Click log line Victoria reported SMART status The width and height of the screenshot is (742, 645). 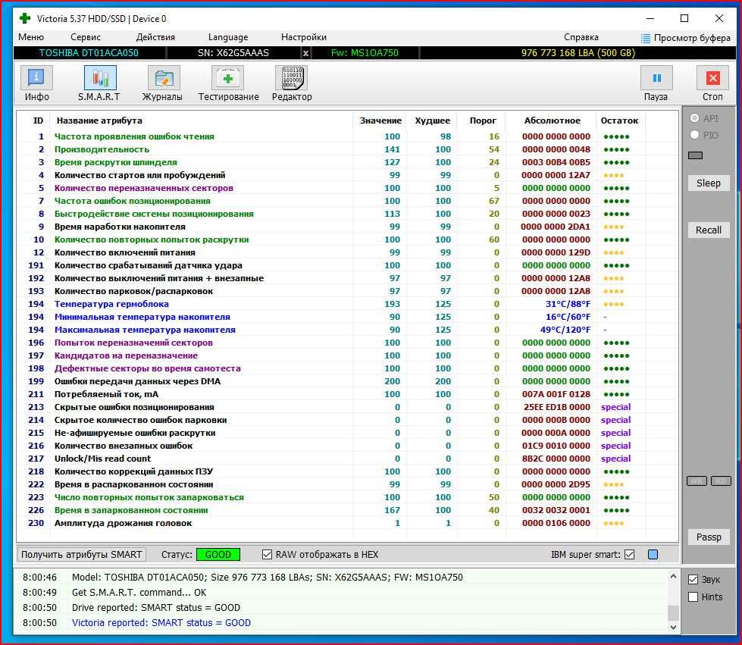coord(161,623)
